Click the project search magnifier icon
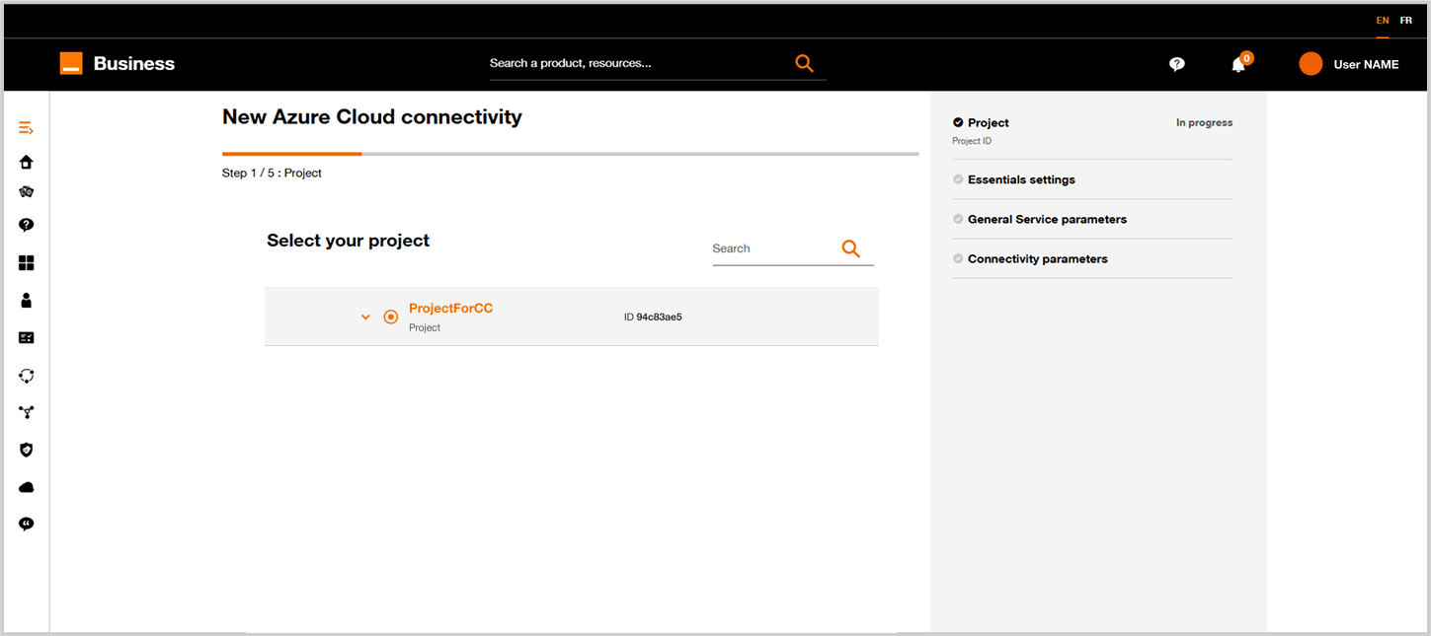 [850, 248]
